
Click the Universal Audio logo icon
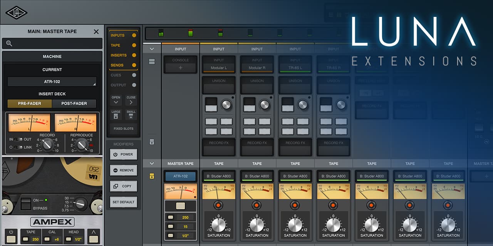point(16,12)
